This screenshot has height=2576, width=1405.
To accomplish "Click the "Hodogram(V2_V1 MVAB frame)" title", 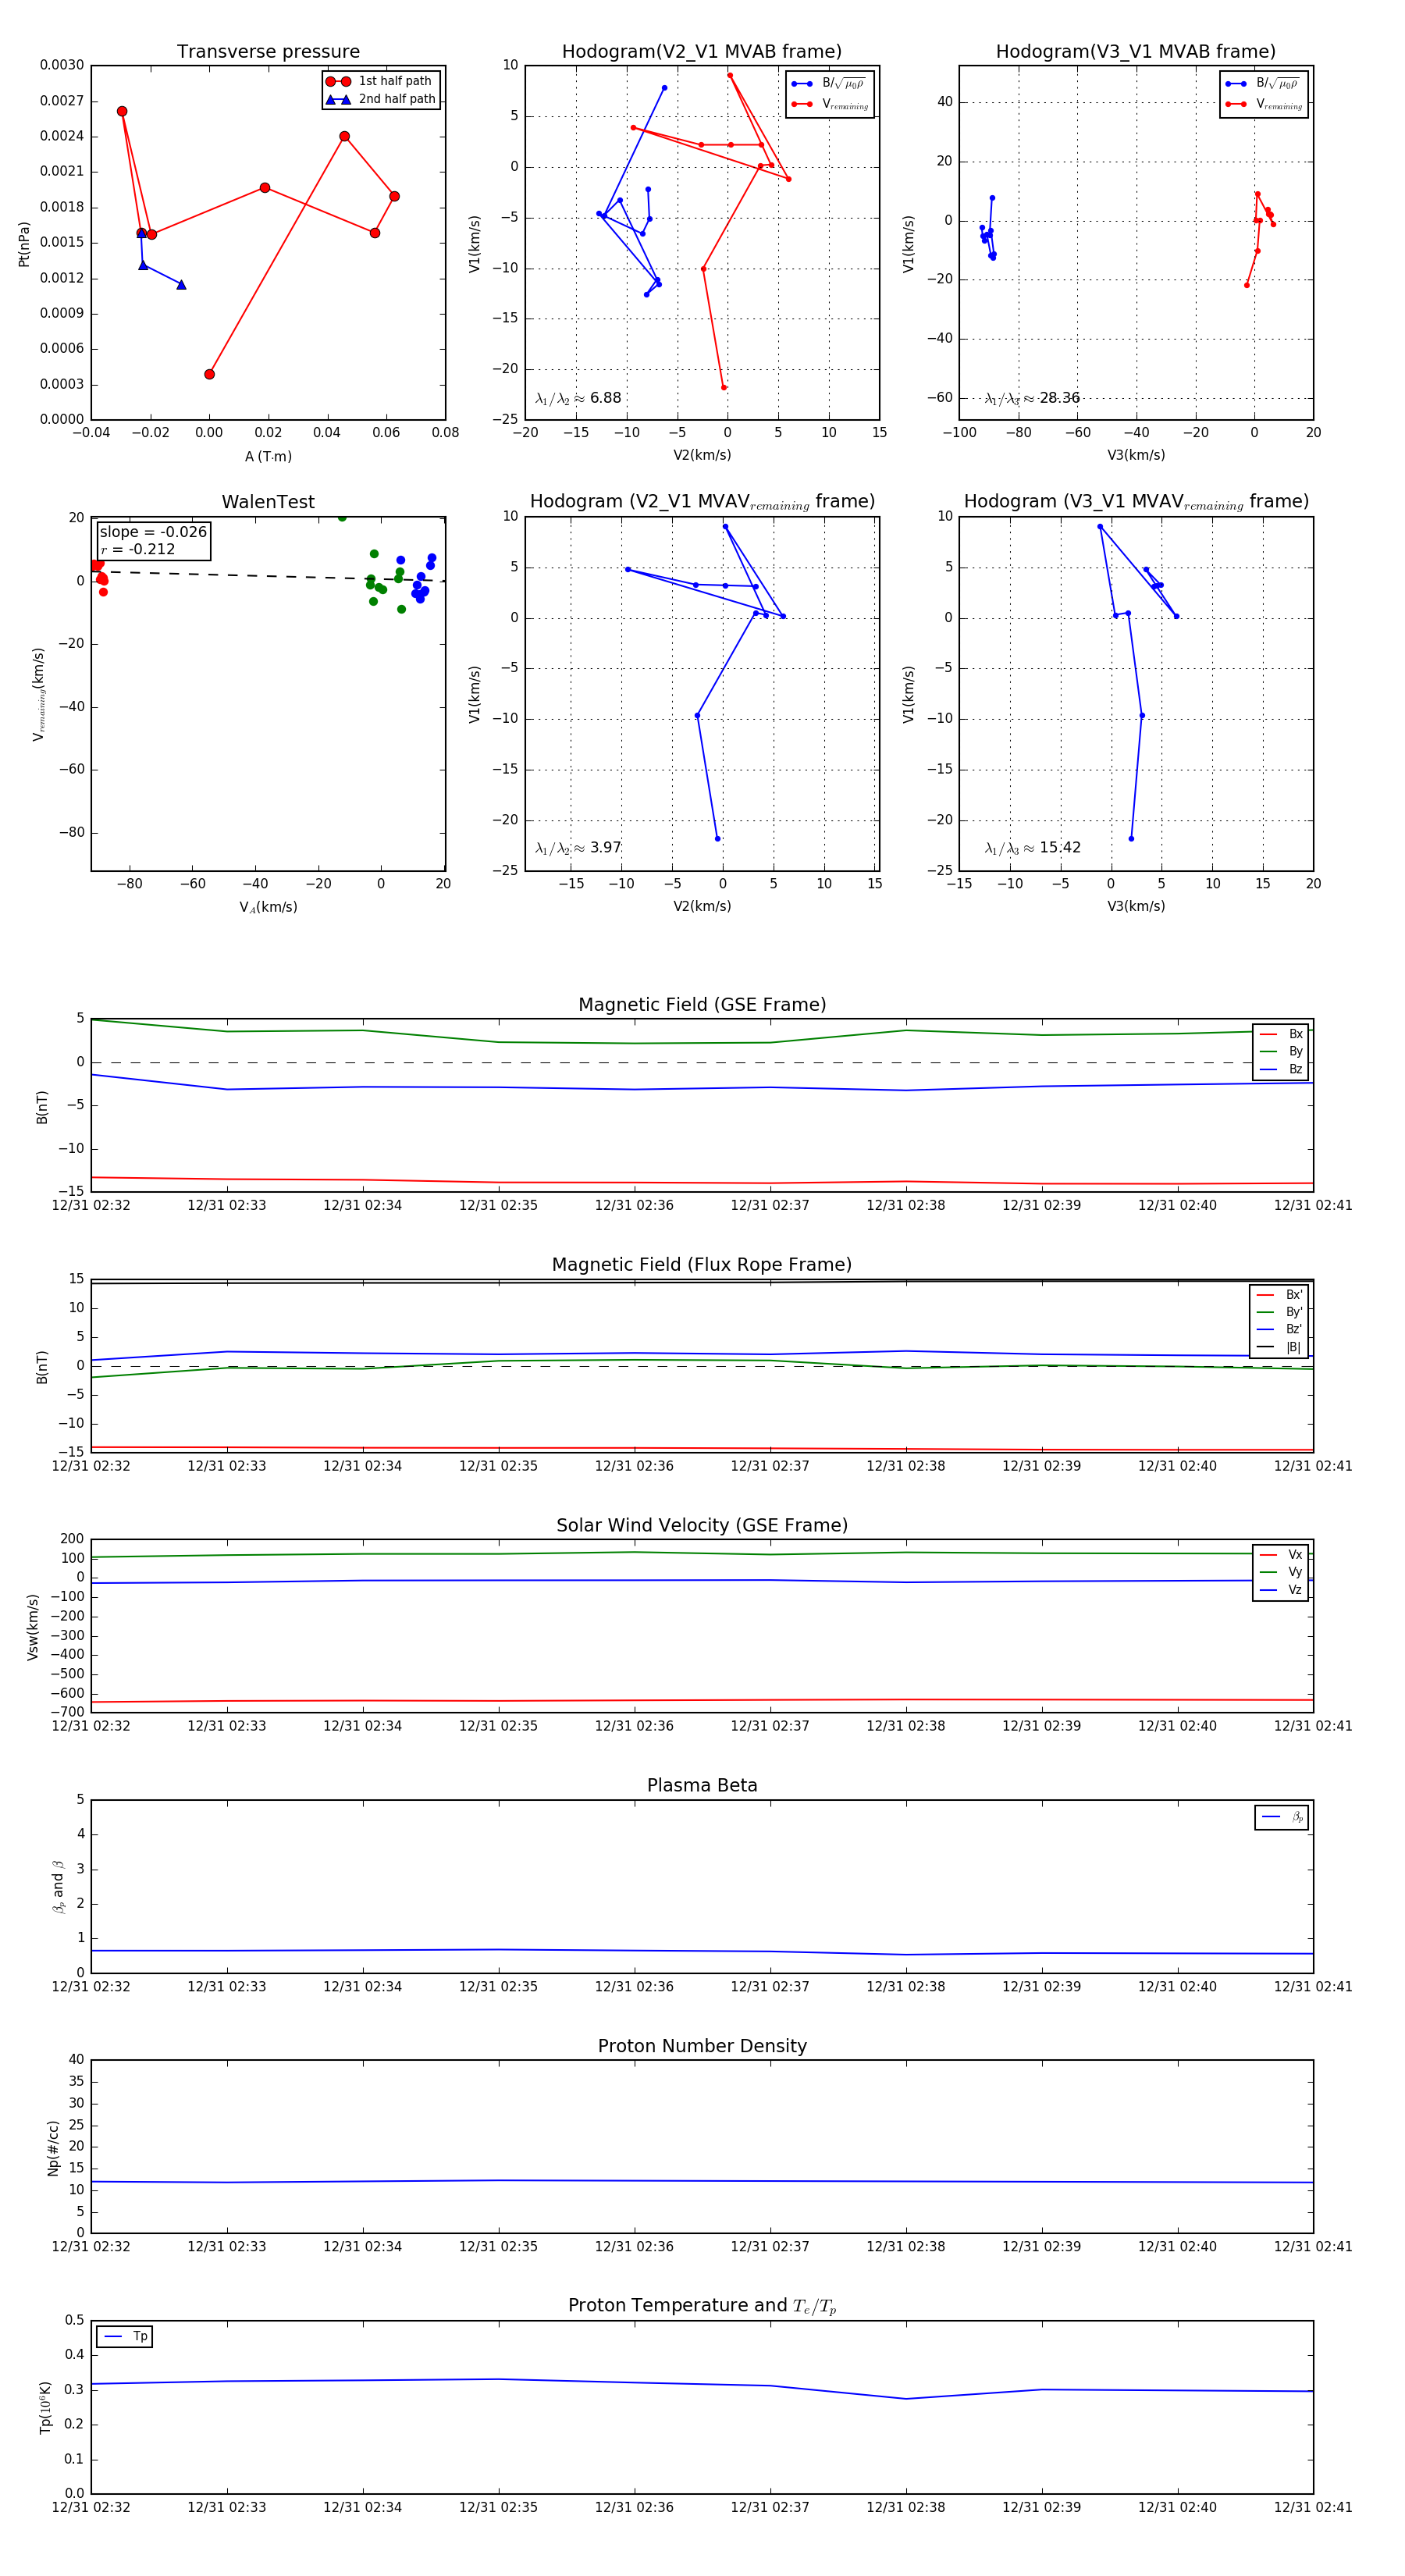I will pos(702,52).
